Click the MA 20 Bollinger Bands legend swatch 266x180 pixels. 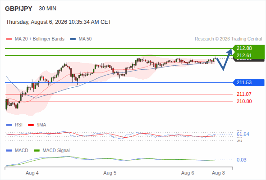click(x=9, y=39)
